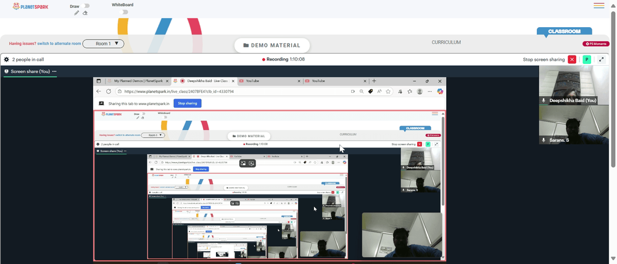Click the read aloud icon in largest shared preview
Viewport: 617px width, 264px height.
tap(379, 92)
